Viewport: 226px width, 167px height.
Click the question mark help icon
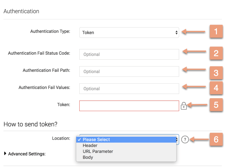[185, 140]
